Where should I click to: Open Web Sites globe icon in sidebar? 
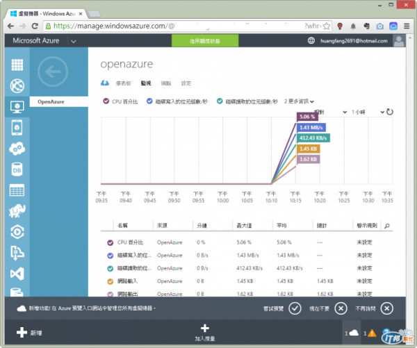(x=17, y=86)
